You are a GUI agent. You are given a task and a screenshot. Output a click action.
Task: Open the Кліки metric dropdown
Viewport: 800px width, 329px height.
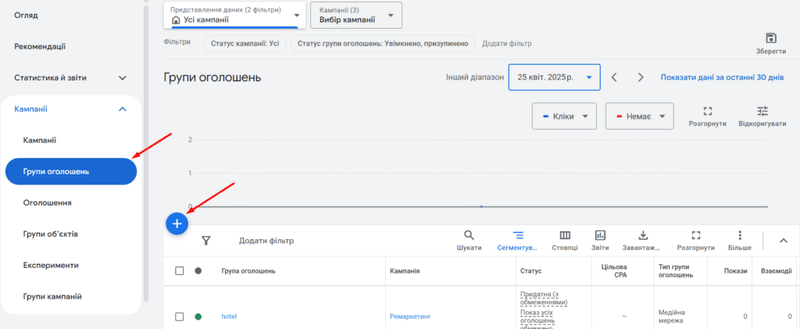click(564, 116)
